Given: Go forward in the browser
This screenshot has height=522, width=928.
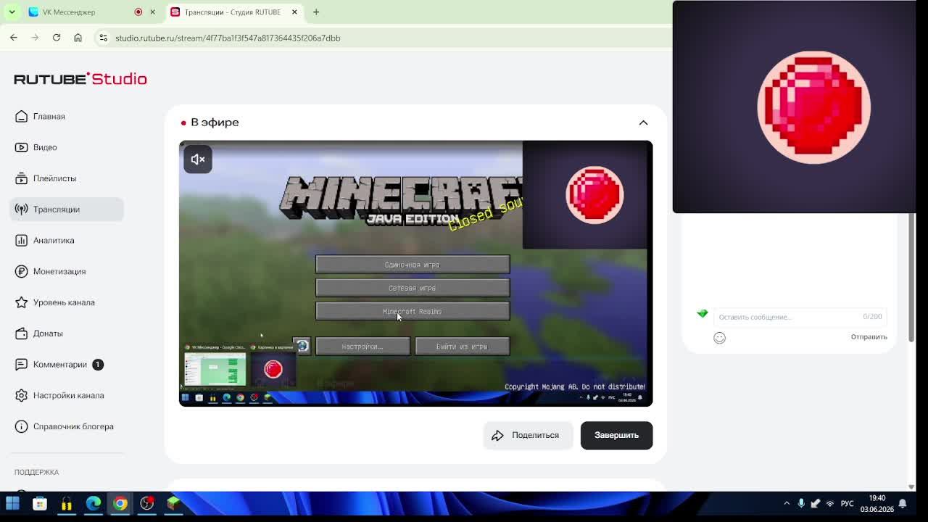Looking at the screenshot, I should tap(35, 38).
